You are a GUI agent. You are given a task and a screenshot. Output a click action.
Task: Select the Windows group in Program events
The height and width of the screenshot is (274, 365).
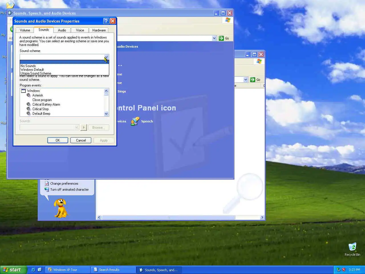(x=33, y=91)
